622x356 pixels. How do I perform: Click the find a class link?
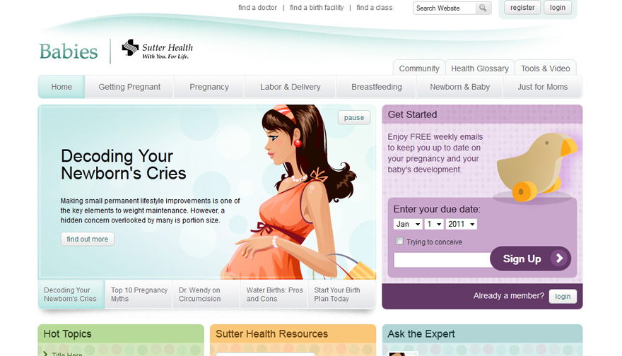374,8
